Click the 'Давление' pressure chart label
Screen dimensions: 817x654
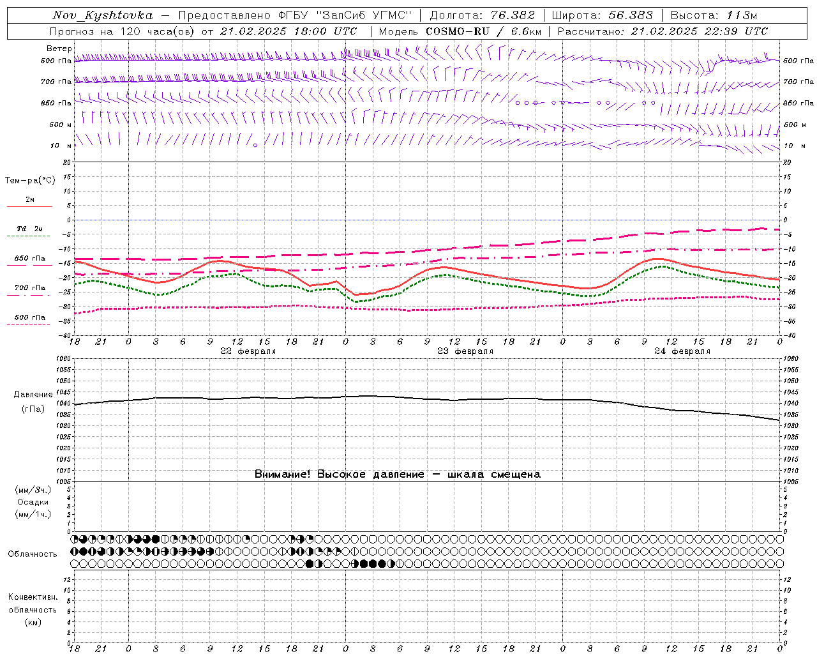pos(33,395)
